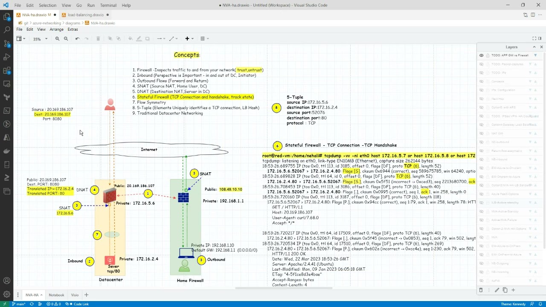Open the 35% zoom level dropdown
Screen dimensions: 546x307
point(40,39)
